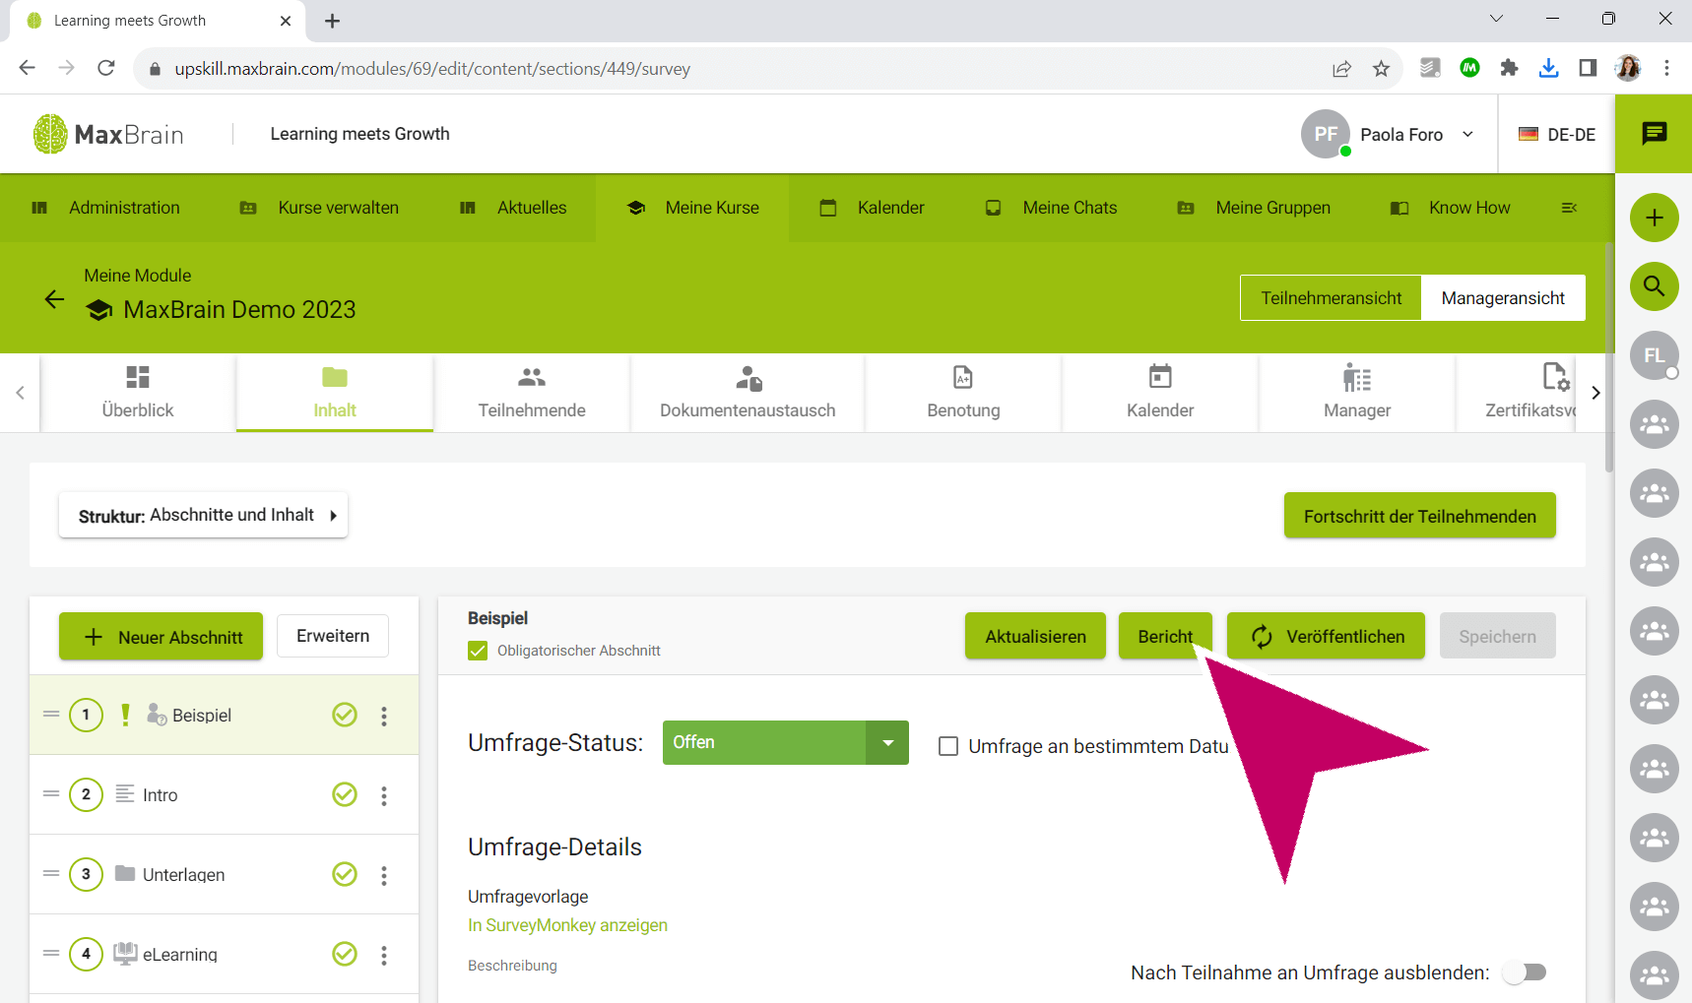Reload the page

[106, 68]
